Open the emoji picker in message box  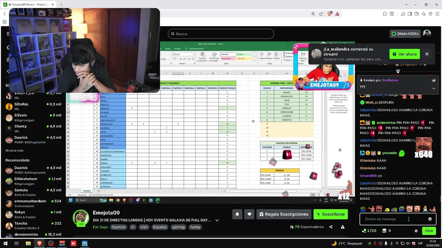(430, 219)
